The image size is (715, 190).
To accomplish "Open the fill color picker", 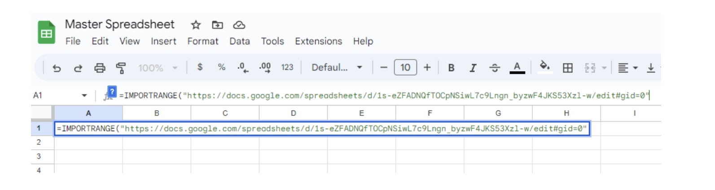I will point(544,67).
